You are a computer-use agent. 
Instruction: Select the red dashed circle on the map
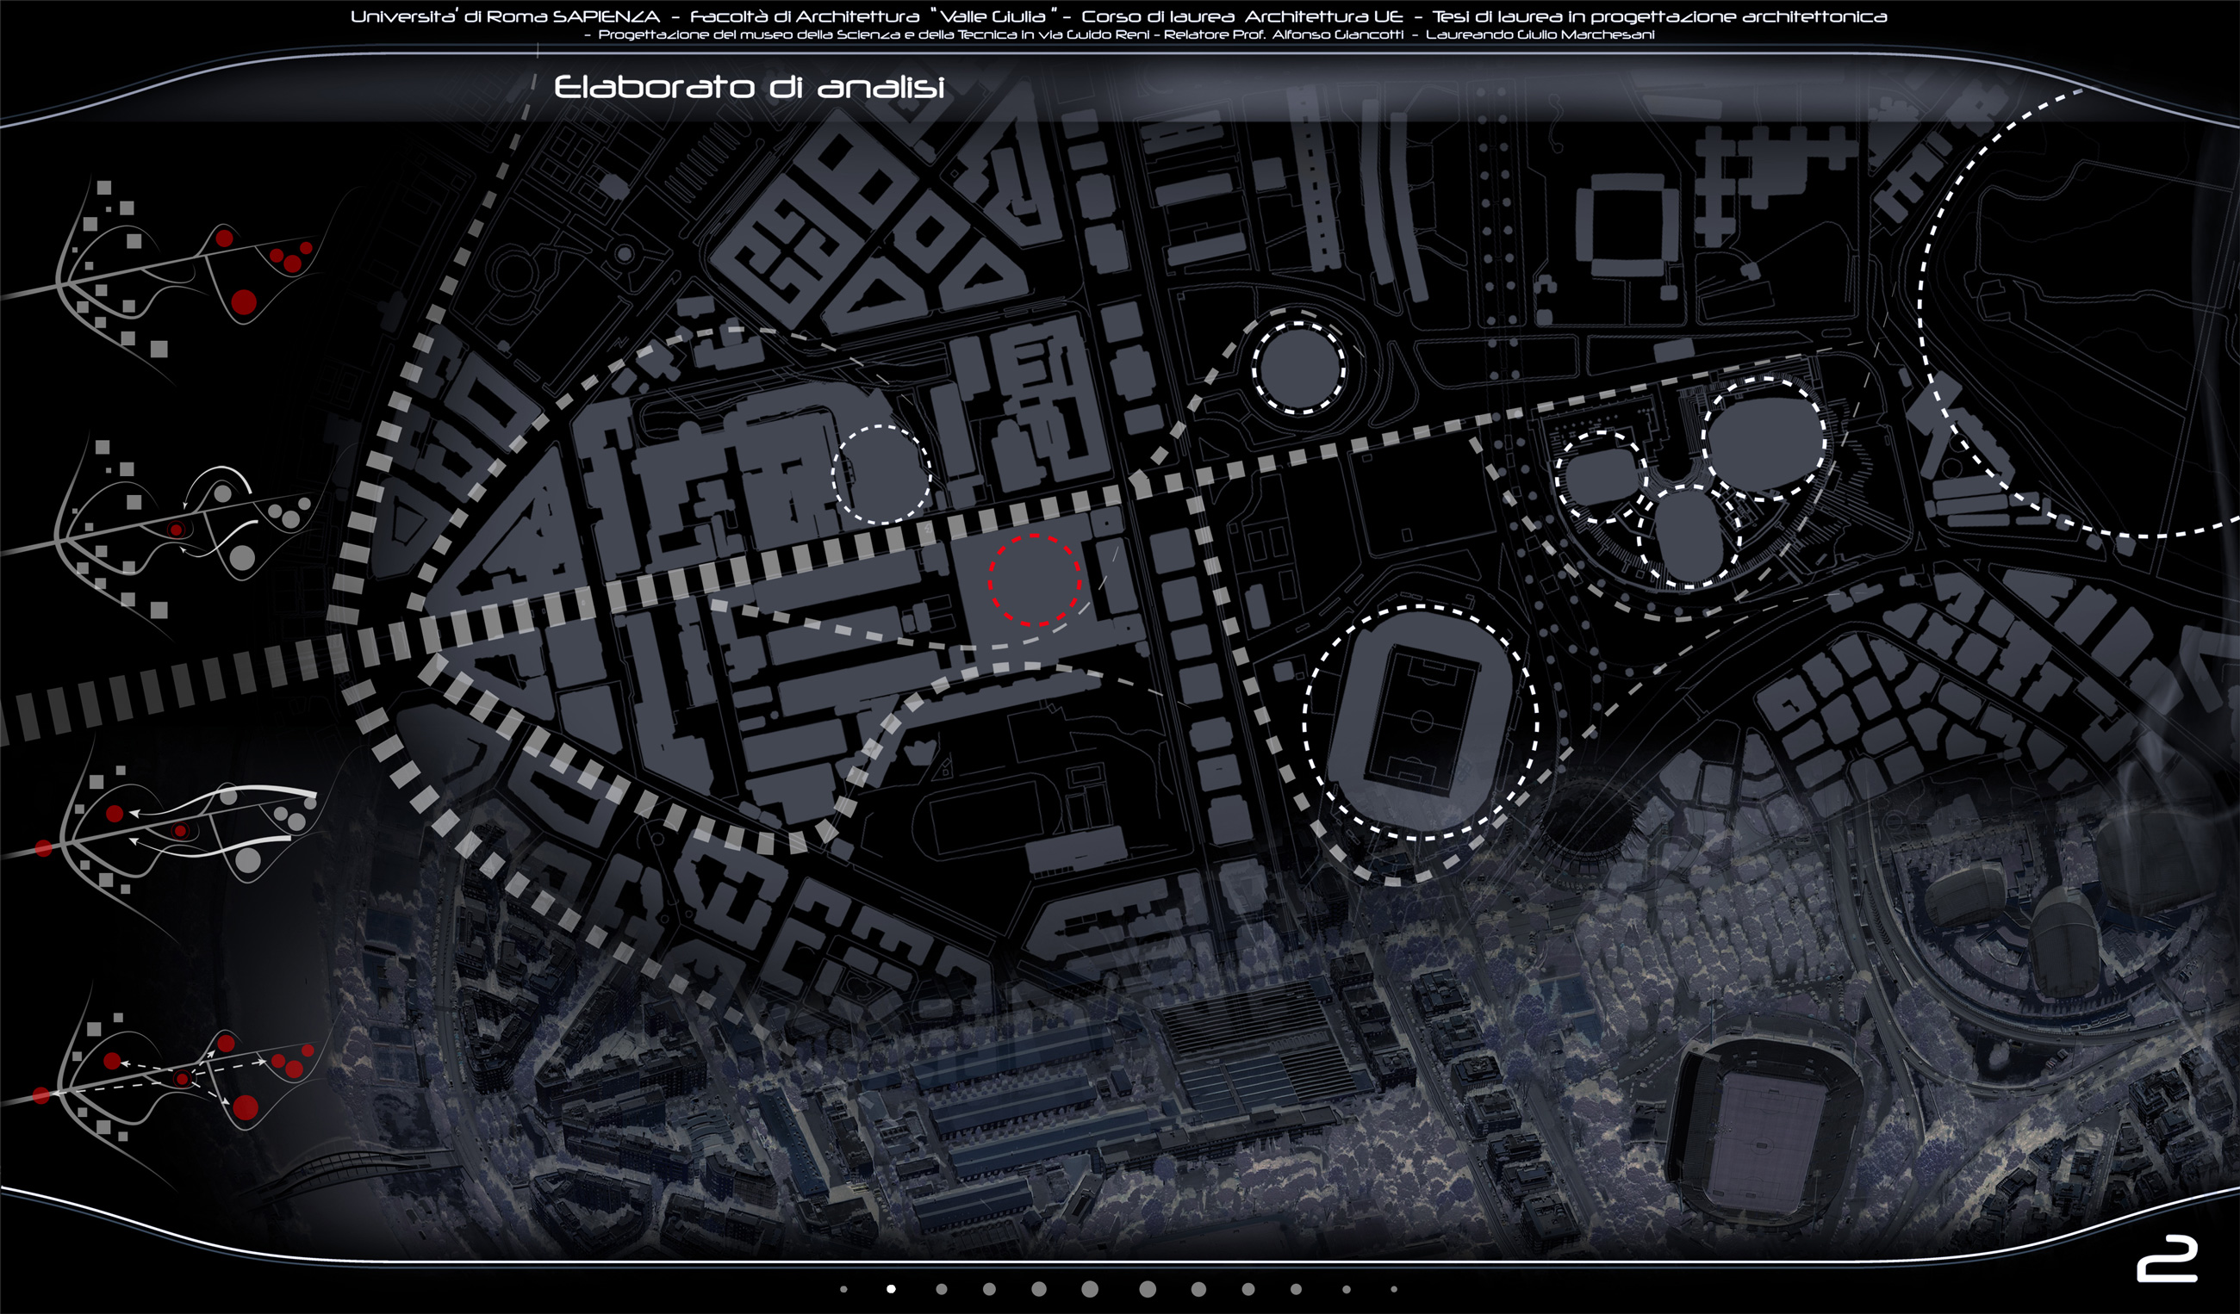point(1036,580)
